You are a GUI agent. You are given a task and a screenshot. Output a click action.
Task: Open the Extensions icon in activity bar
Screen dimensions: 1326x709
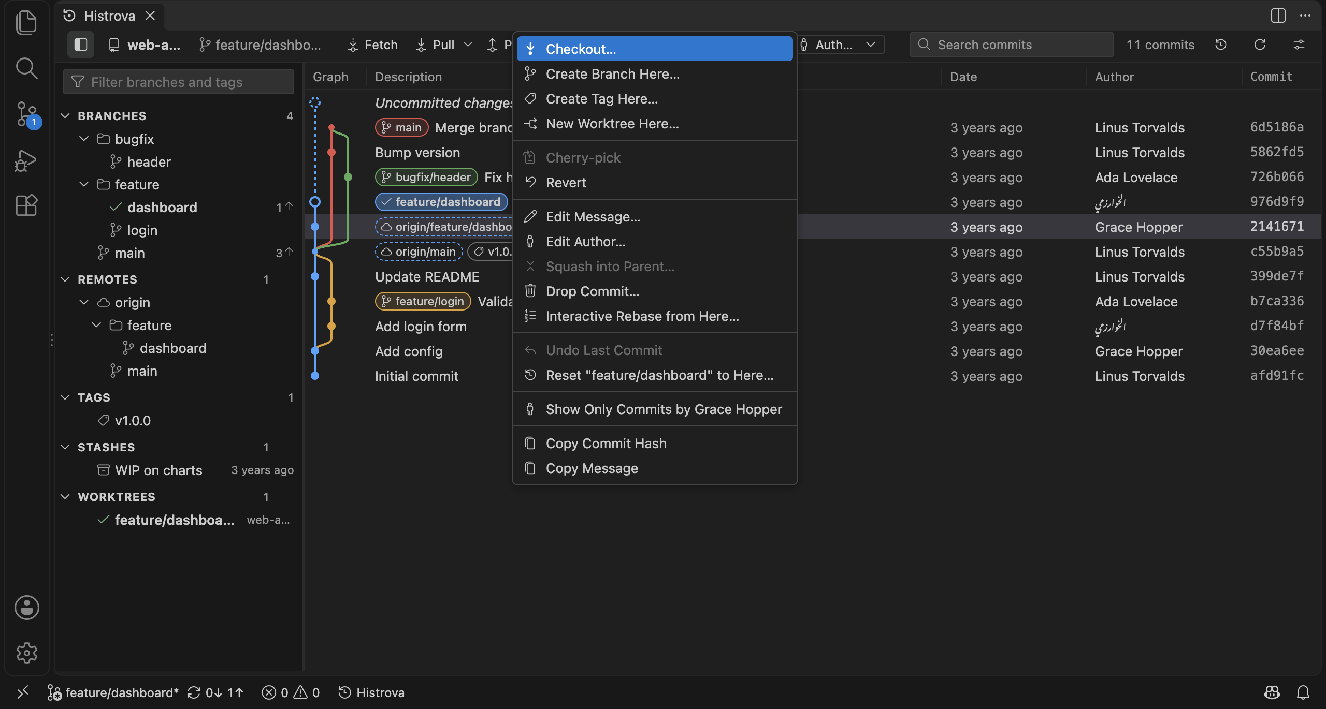26,205
